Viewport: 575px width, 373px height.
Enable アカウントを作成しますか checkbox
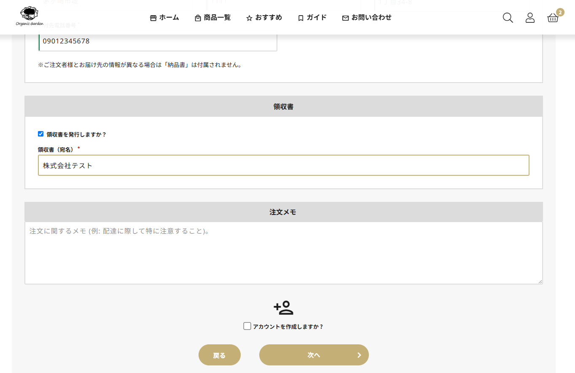[247, 326]
